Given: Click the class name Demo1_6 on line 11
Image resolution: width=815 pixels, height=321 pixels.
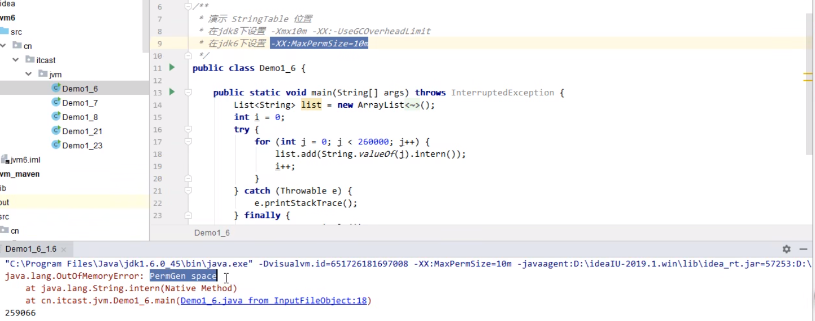Looking at the screenshot, I should click(277, 68).
